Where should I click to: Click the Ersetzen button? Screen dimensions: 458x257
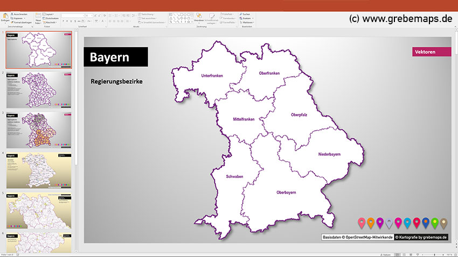click(x=246, y=18)
